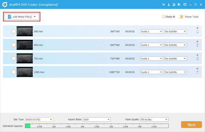Image resolution: width=205 pixels, height=132 pixels.
Task: Check the box for 360.mov
Action: coord(14,31)
